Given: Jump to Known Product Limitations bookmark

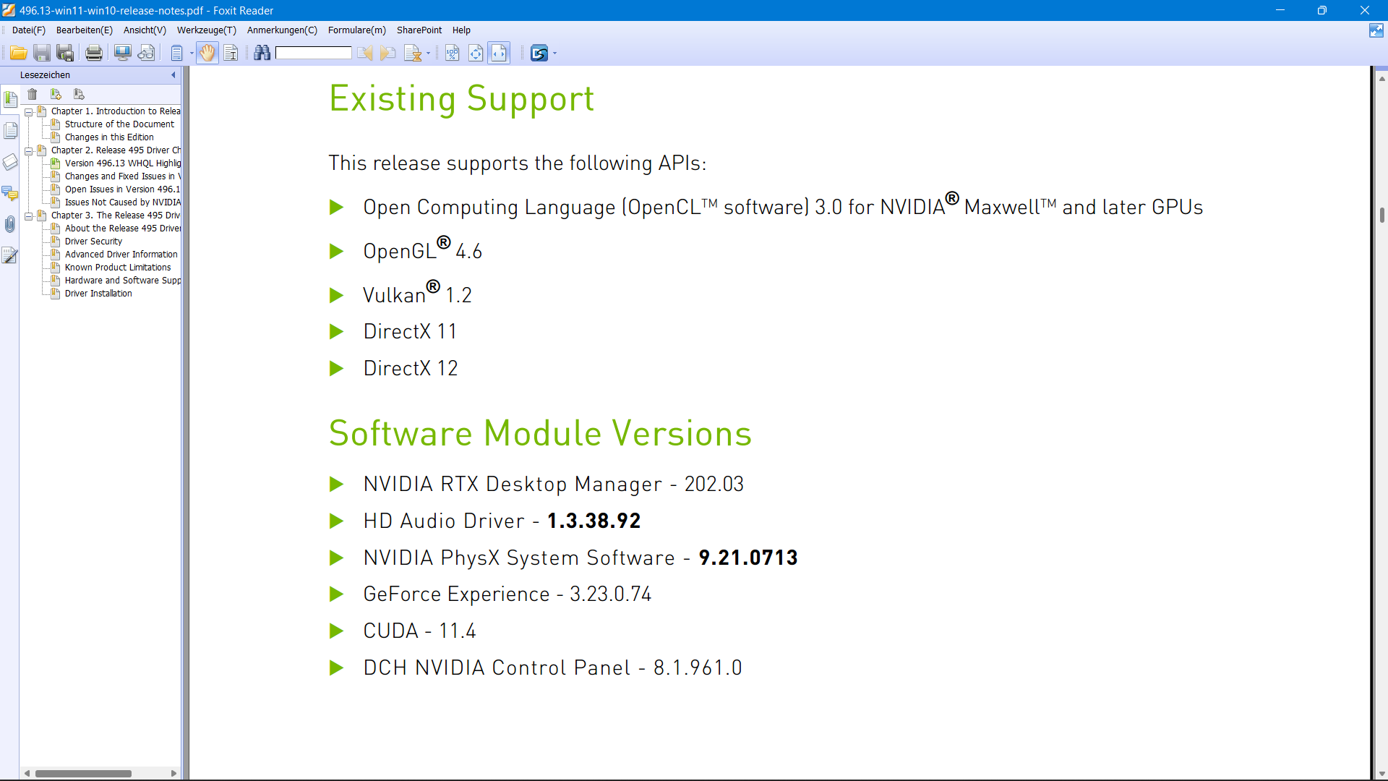Looking at the screenshot, I should click(118, 267).
